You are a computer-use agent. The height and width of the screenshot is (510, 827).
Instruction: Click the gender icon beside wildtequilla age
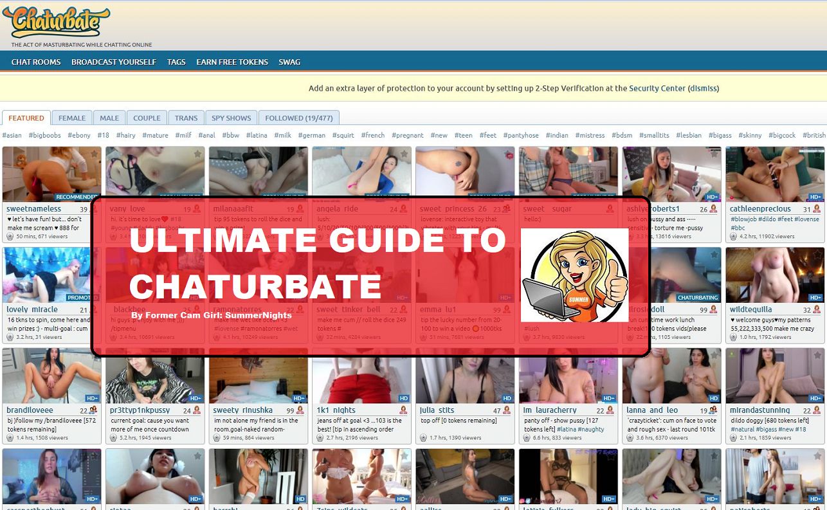tap(817, 309)
